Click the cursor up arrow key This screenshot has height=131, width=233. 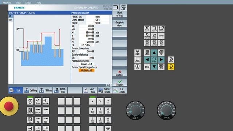click(154, 52)
